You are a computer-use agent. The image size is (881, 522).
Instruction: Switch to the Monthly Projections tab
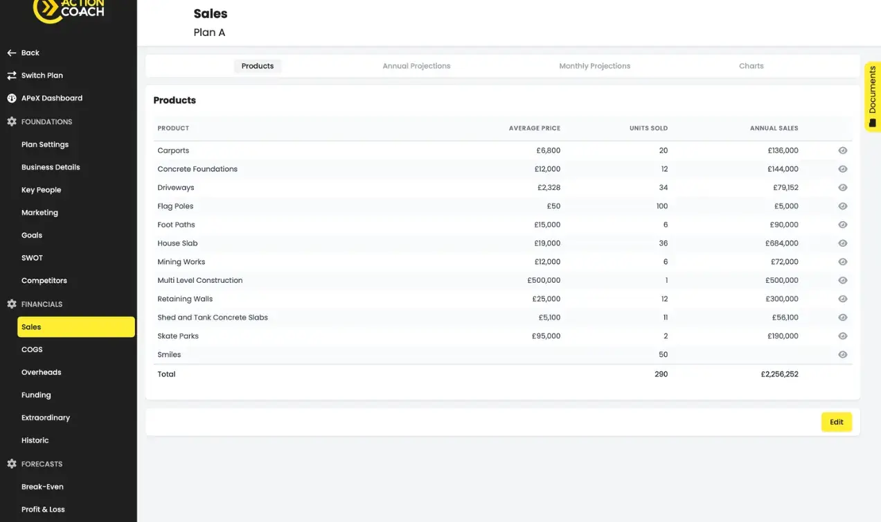595,66
